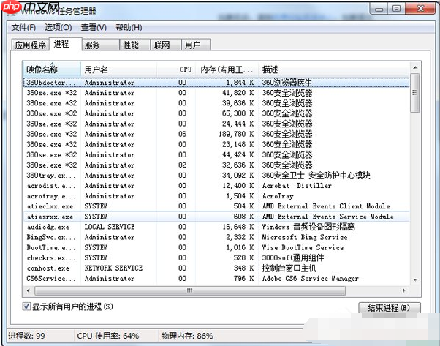Click description Microsoft Bing Service

pyautogui.click(x=305, y=237)
